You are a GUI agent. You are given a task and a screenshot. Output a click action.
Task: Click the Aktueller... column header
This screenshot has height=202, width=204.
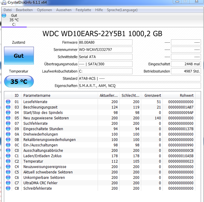pos(108,95)
